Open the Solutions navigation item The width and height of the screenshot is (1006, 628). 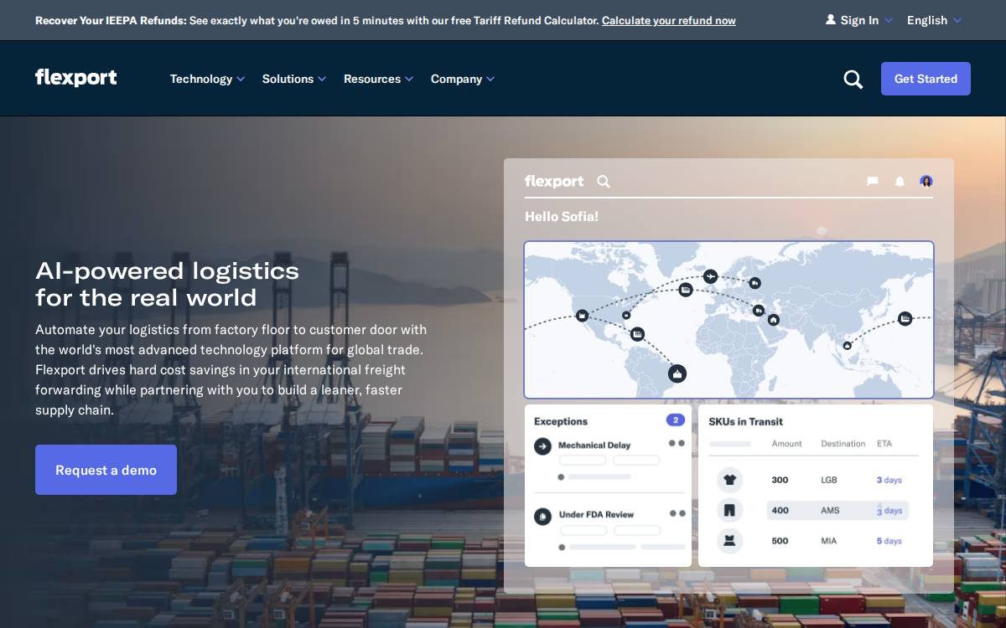point(288,79)
